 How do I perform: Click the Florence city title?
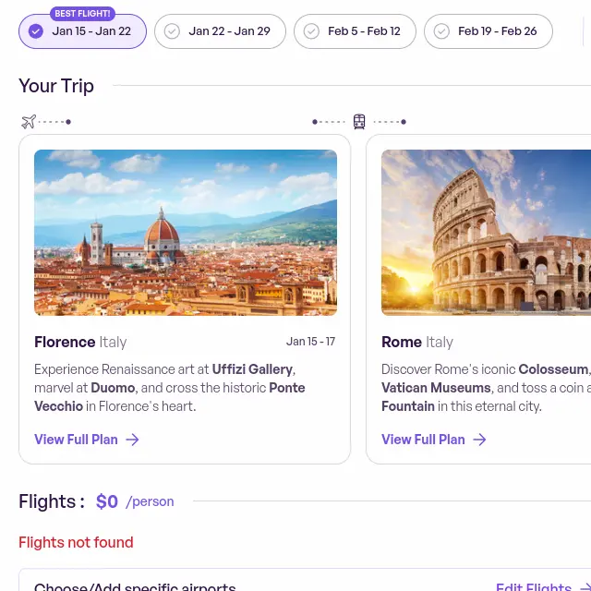[65, 343]
